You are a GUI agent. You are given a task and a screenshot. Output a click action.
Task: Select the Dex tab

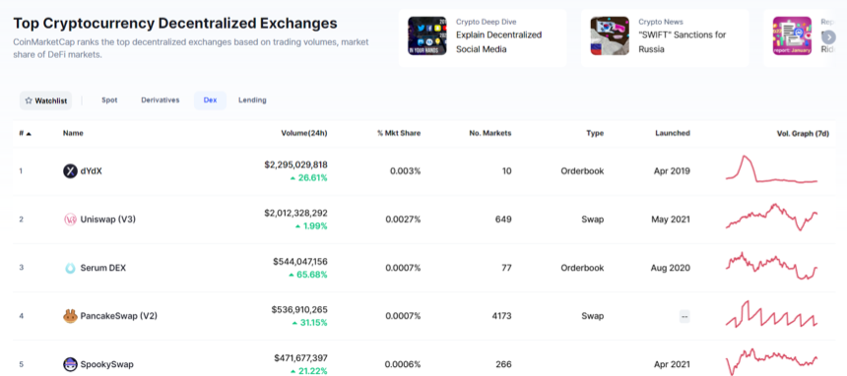pyautogui.click(x=210, y=100)
